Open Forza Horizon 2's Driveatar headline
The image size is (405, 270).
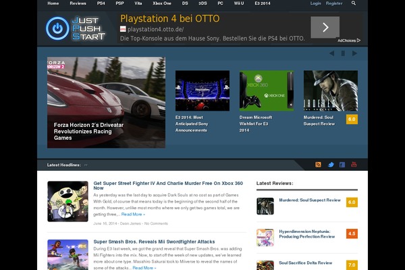click(x=88, y=131)
